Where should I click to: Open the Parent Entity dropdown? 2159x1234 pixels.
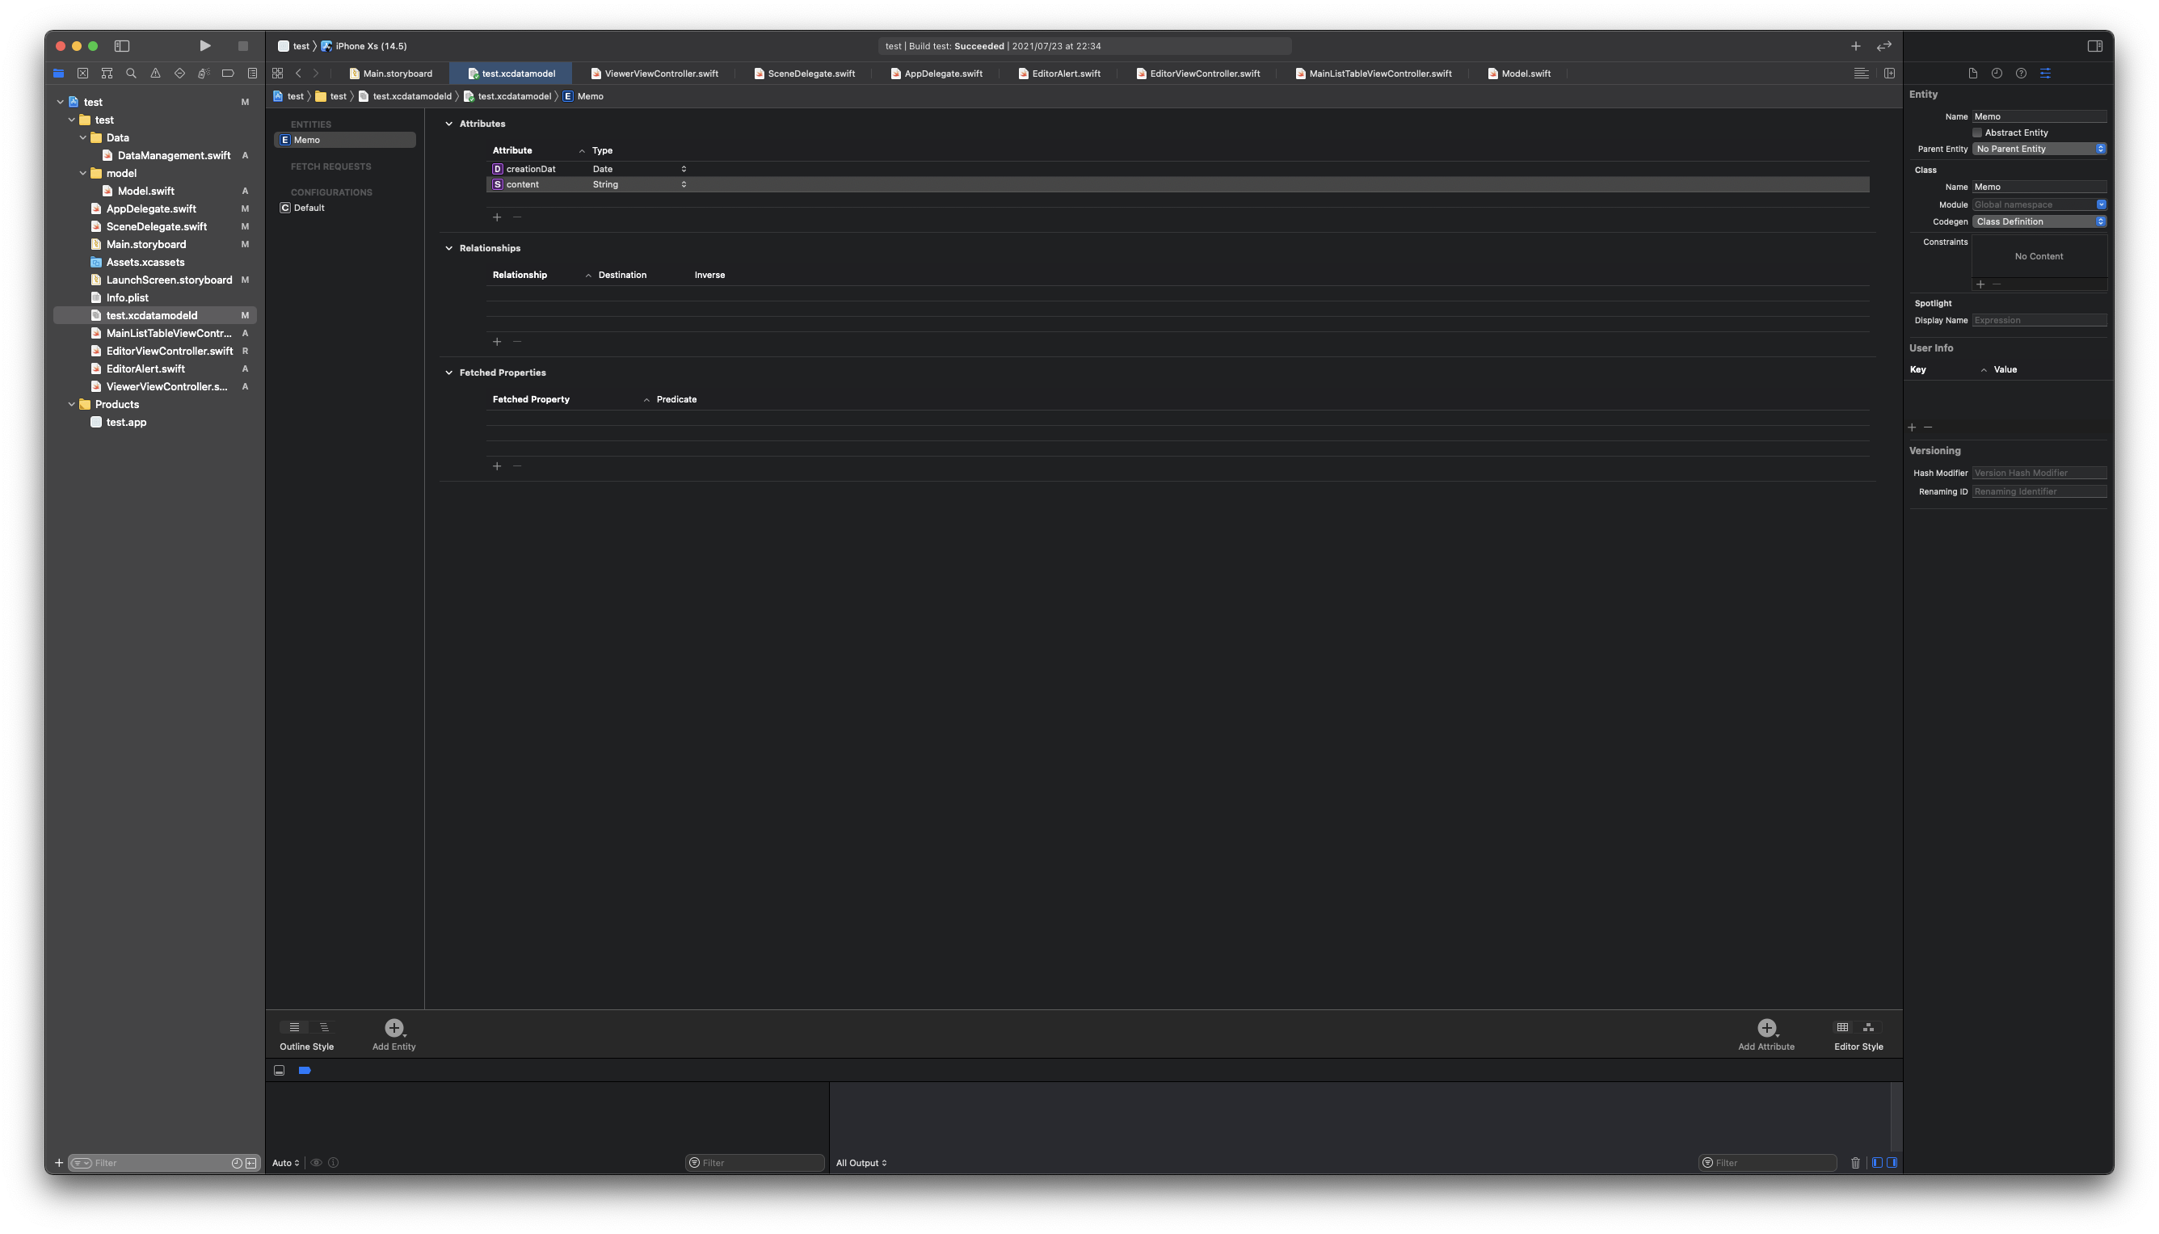pos(2039,150)
